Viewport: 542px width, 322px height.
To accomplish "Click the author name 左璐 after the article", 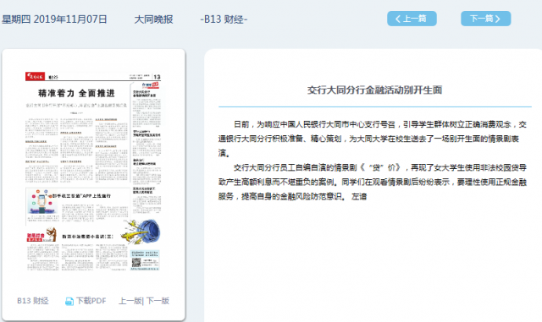I will pos(359,196).
